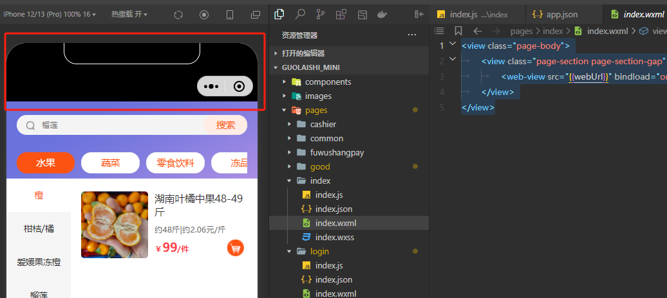This screenshot has height=298, width=667.
Task: Fold the code at line 2
Action: pyautogui.click(x=453, y=60)
